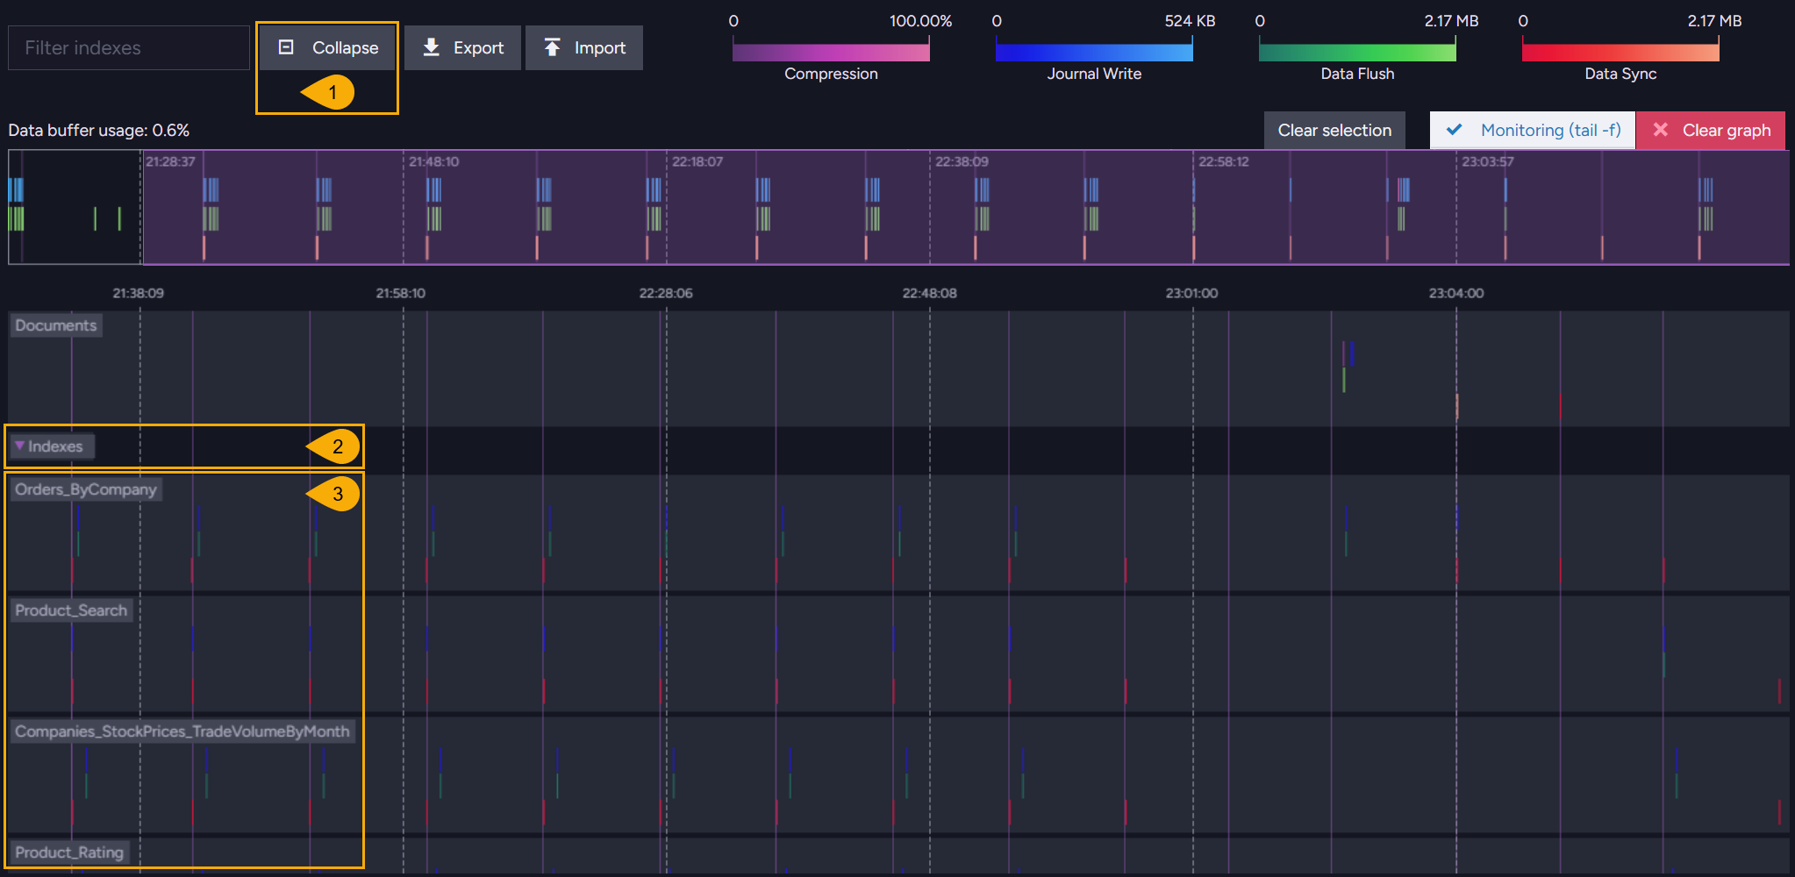Screen dimensions: 1795x877
Task: Click overview timestamp 22:38:09
Action: tap(962, 161)
